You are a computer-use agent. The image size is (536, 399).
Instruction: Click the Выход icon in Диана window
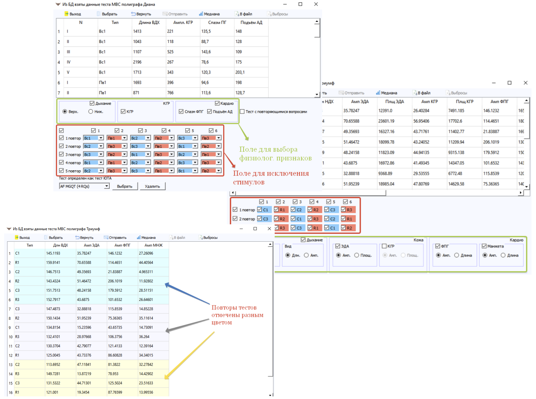67,14
